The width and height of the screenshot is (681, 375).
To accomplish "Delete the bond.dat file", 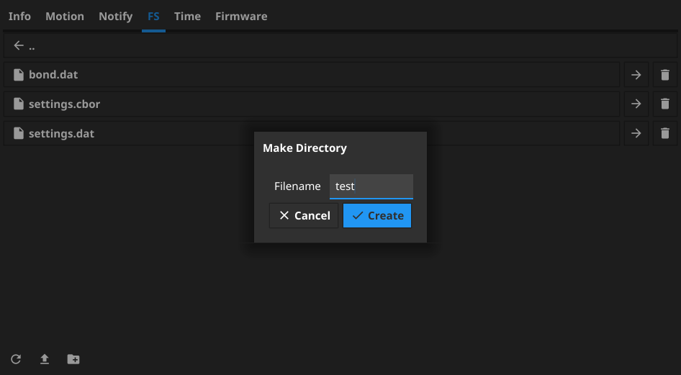I will (664, 75).
